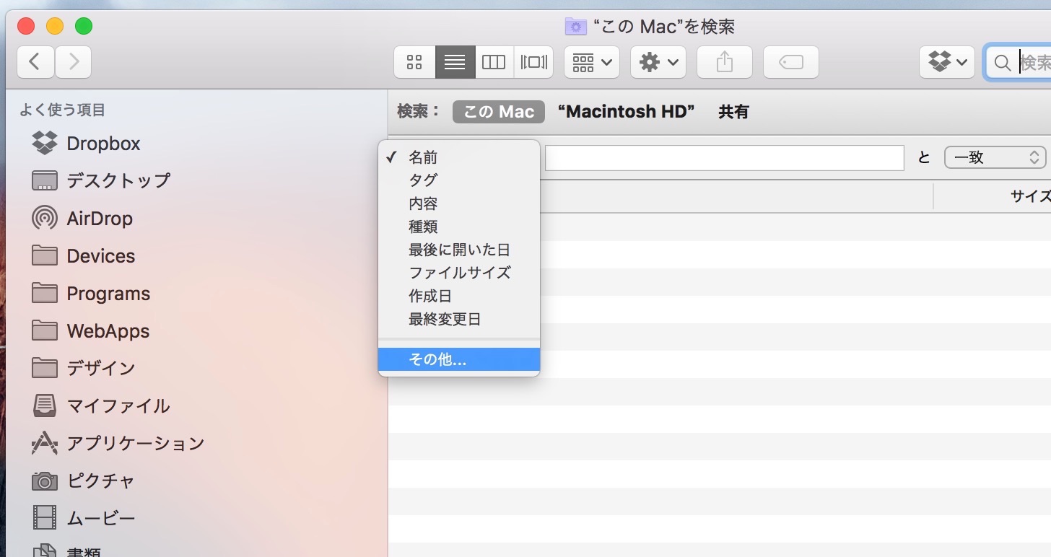Viewport: 1051px width, 557px height.
Task: Open ピクチャ in the sidebar
Action: 84,481
